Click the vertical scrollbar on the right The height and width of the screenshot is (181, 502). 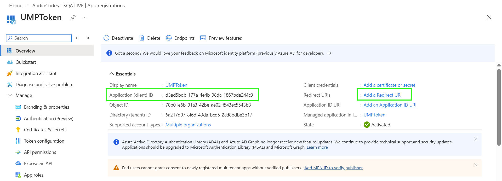(499, 107)
